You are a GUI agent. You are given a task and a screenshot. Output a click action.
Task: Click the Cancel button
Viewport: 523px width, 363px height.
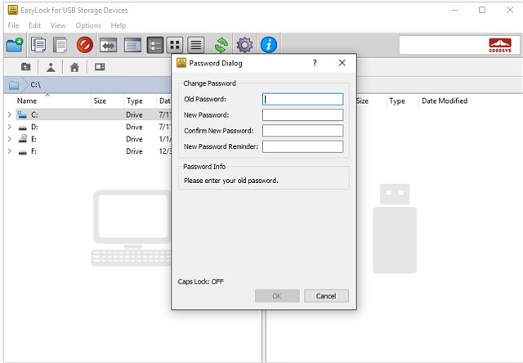click(x=326, y=296)
